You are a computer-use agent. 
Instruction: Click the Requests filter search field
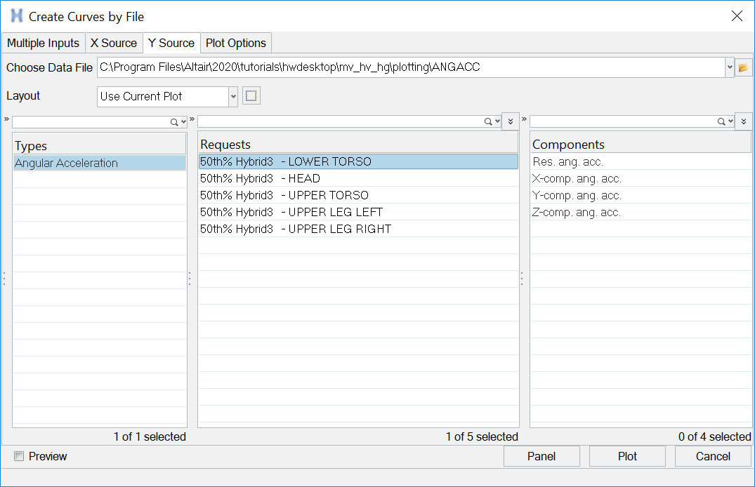click(341, 122)
